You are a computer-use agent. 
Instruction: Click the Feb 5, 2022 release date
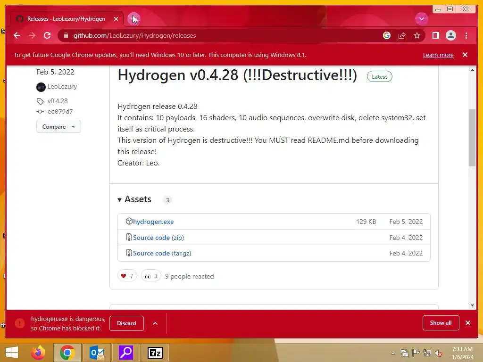pyautogui.click(x=55, y=72)
